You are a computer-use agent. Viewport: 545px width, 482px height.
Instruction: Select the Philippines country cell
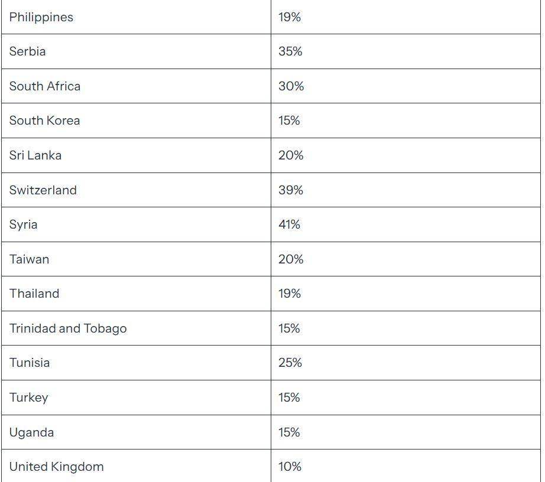(136, 17)
